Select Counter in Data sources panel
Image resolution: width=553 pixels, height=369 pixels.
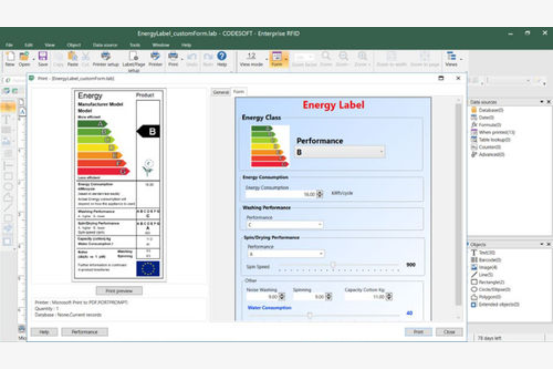(486, 147)
